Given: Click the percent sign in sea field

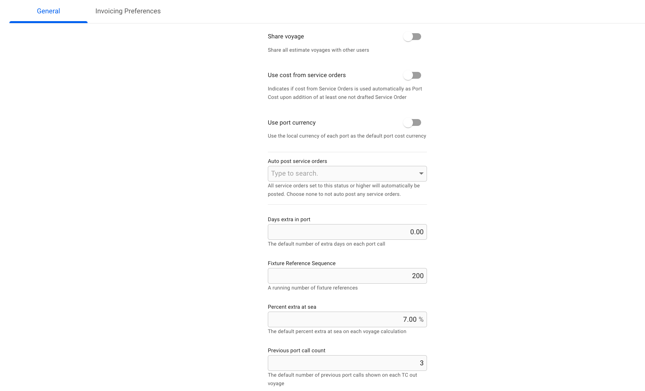Looking at the screenshot, I should tap(421, 319).
